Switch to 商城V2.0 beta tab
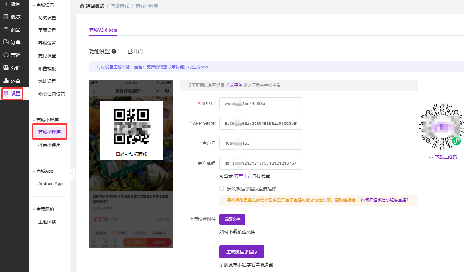 pyautogui.click(x=103, y=30)
